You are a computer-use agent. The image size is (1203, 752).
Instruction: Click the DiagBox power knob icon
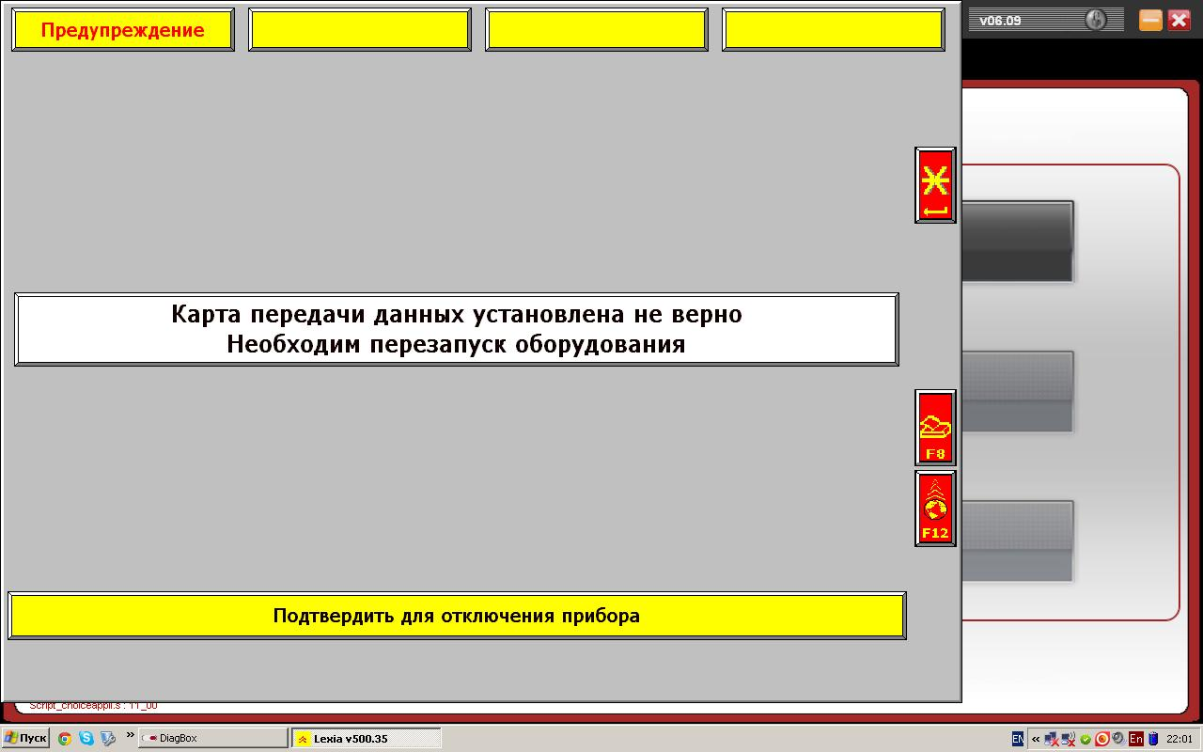pos(1096,20)
